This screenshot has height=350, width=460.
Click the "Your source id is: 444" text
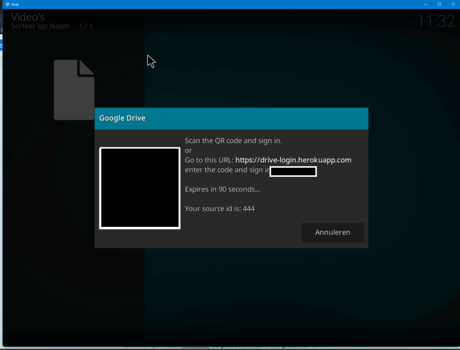point(220,208)
